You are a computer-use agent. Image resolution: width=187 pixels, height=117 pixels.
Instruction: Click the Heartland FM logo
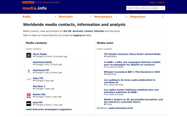tap(29, 71)
